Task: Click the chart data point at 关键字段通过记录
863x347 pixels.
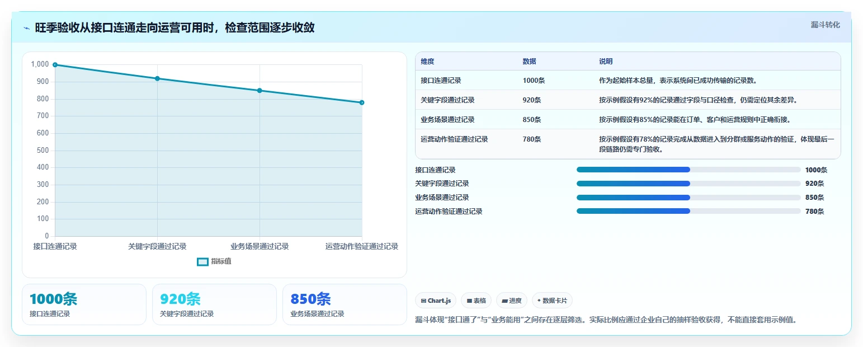Action: point(157,78)
